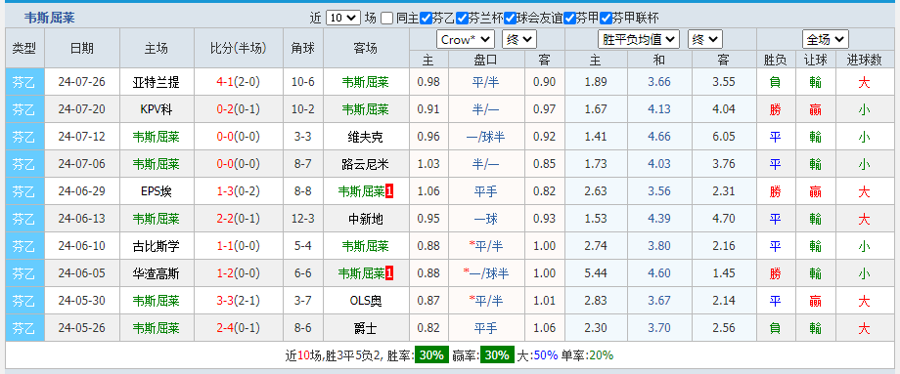Click corner count 12-3
The height and width of the screenshot is (374, 900).
pos(303,219)
